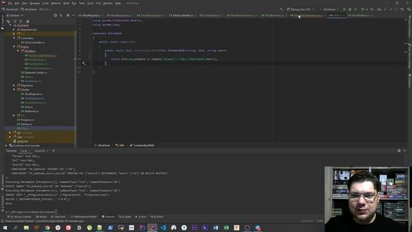This screenshot has height=232, width=412.
Task: Click the build hammer icon in top toolbar
Action: [281, 9]
